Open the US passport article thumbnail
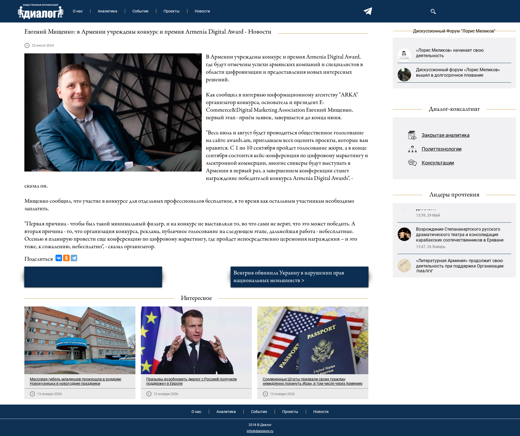This screenshot has height=436, width=520. click(x=313, y=340)
